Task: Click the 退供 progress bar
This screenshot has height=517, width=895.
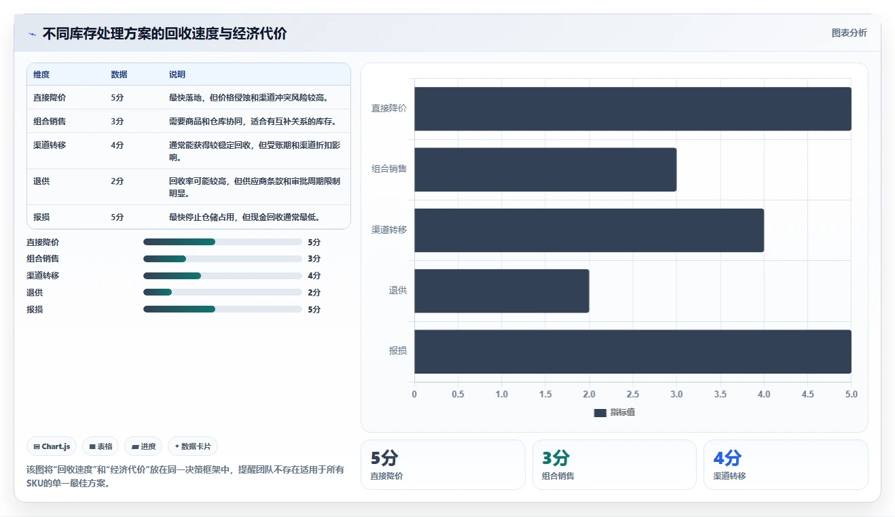Action: pyautogui.click(x=223, y=292)
